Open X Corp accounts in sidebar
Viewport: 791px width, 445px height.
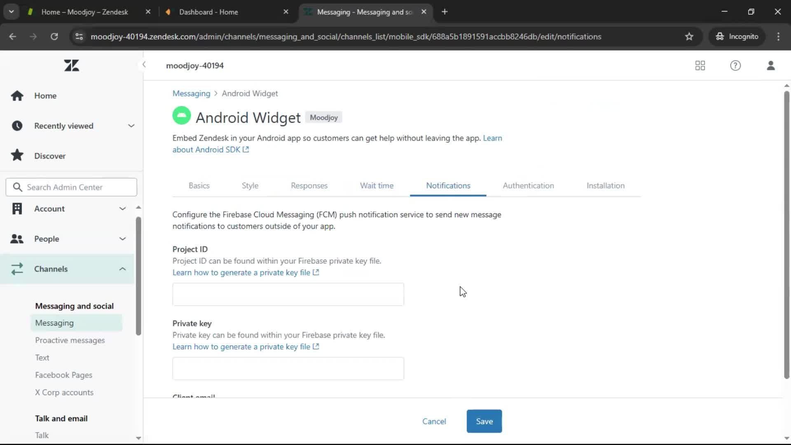click(64, 393)
